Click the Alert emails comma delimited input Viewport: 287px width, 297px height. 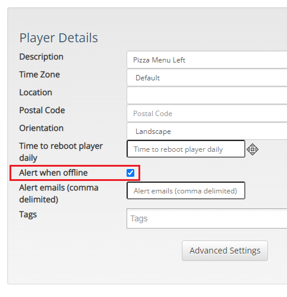click(186, 190)
